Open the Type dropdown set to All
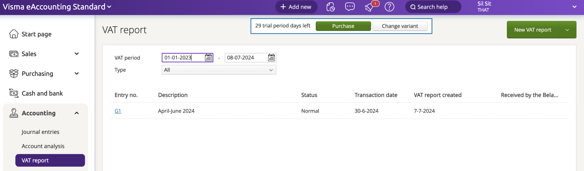 (219, 70)
